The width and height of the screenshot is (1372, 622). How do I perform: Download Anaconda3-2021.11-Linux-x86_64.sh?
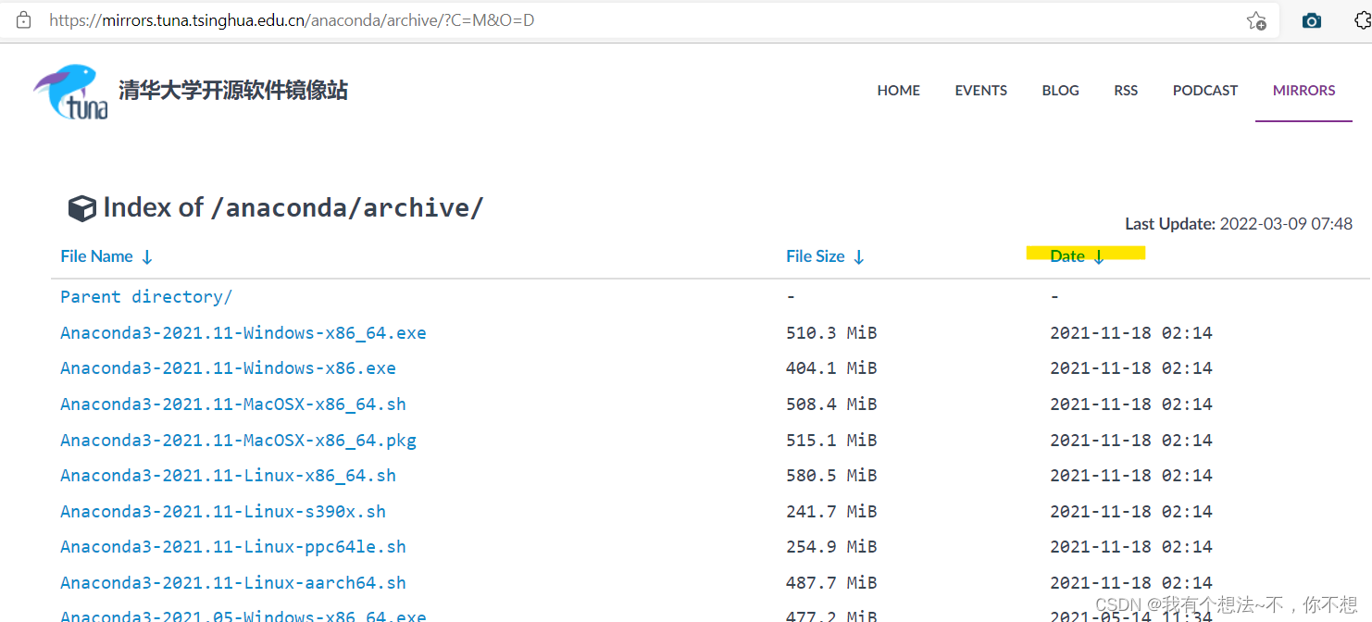click(x=228, y=476)
